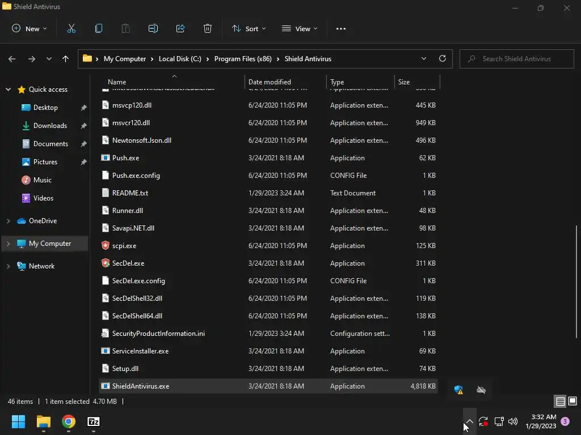Click My Computer breadcrumb segment

point(124,59)
